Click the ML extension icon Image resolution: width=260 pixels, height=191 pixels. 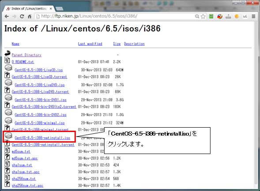point(245,16)
